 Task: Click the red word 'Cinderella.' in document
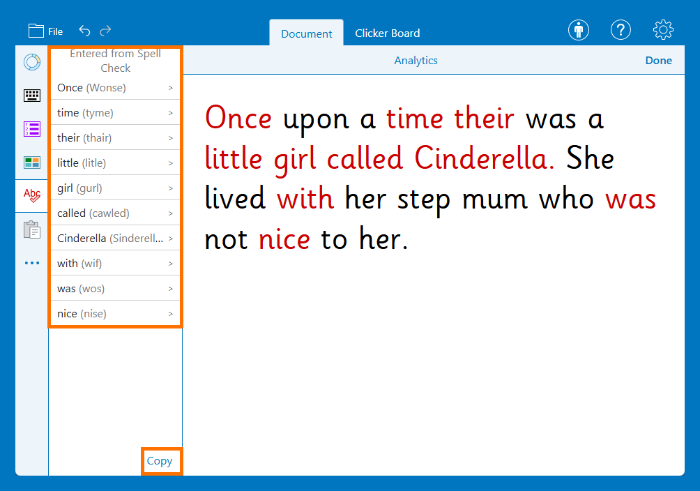click(485, 158)
